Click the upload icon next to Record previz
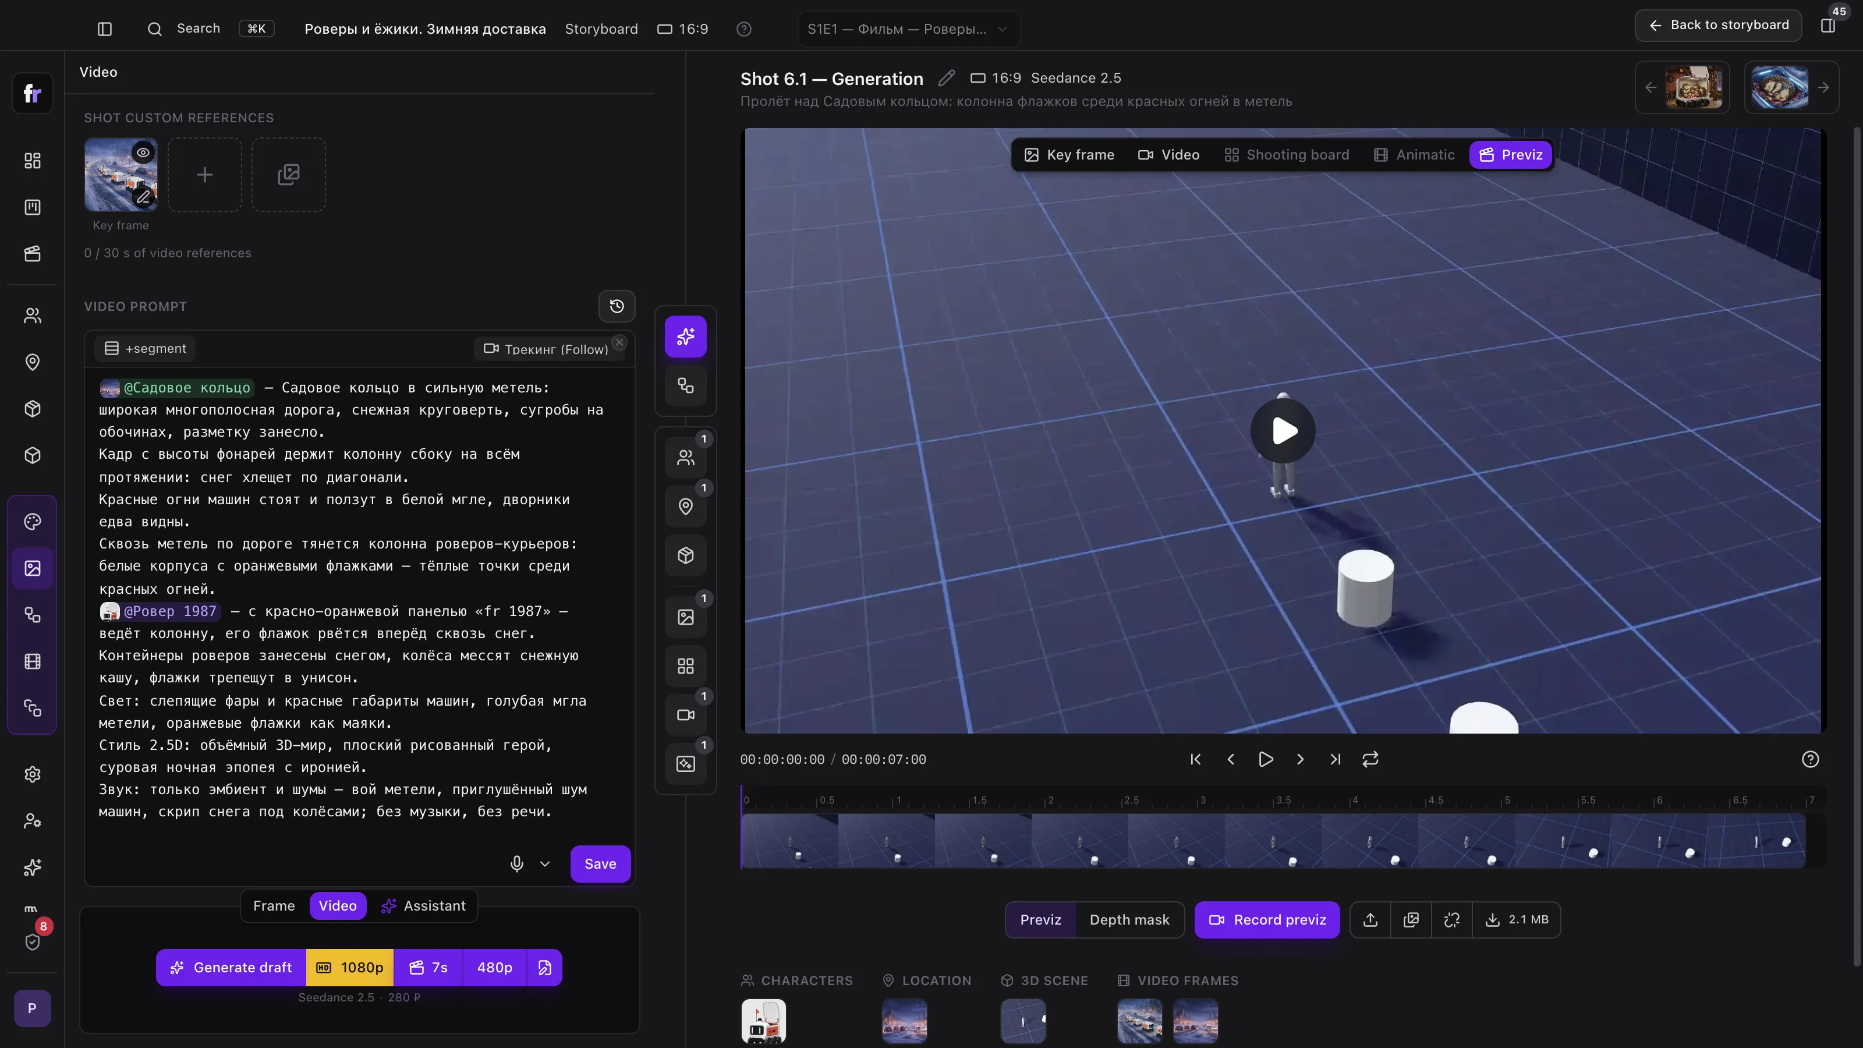This screenshot has height=1048, width=1863. tap(1370, 920)
